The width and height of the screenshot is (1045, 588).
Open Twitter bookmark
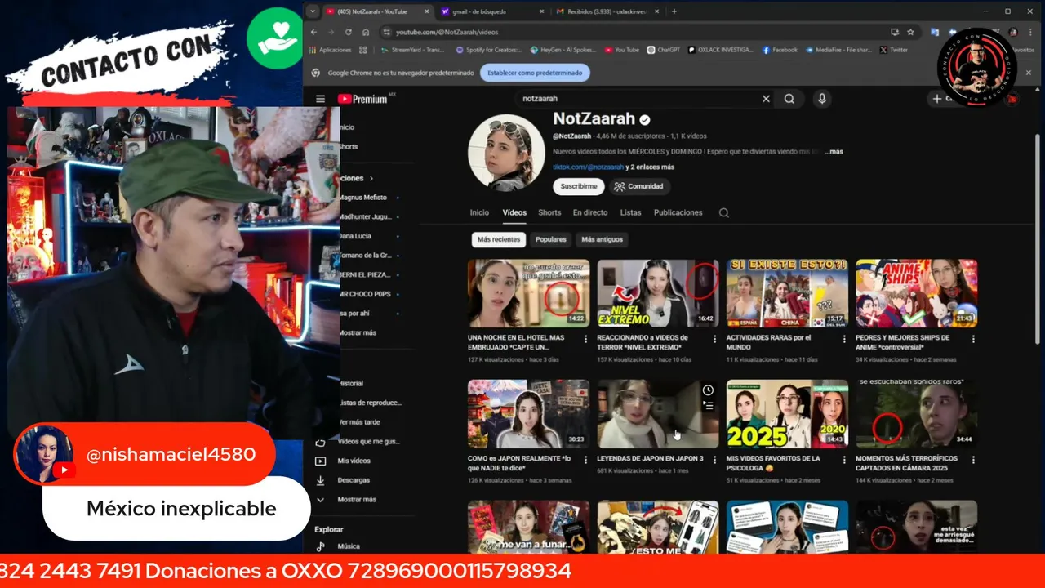click(x=894, y=50)
